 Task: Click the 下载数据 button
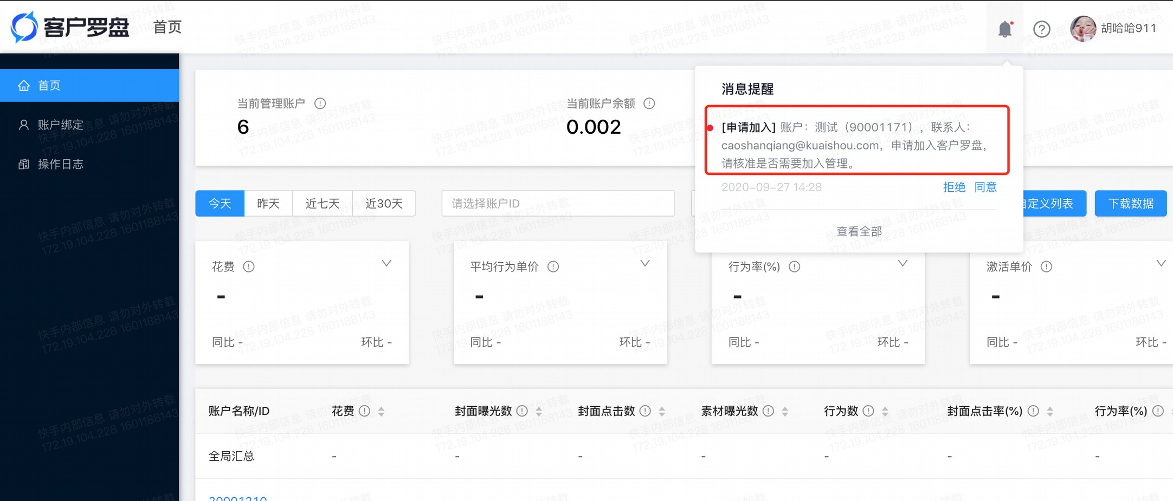tap(1131, 203)
